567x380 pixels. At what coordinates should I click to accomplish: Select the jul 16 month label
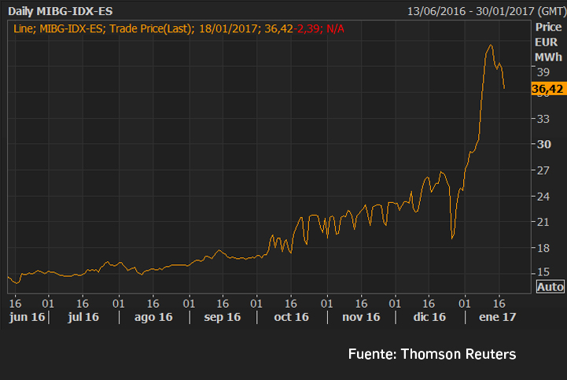83,317
